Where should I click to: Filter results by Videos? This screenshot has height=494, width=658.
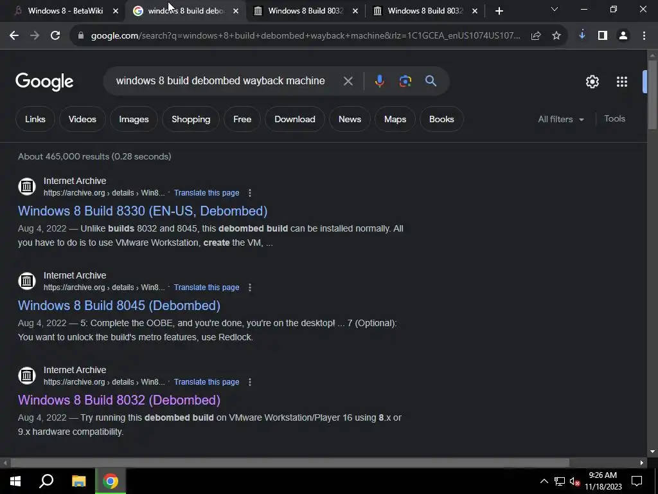click(x=82, y=119)
